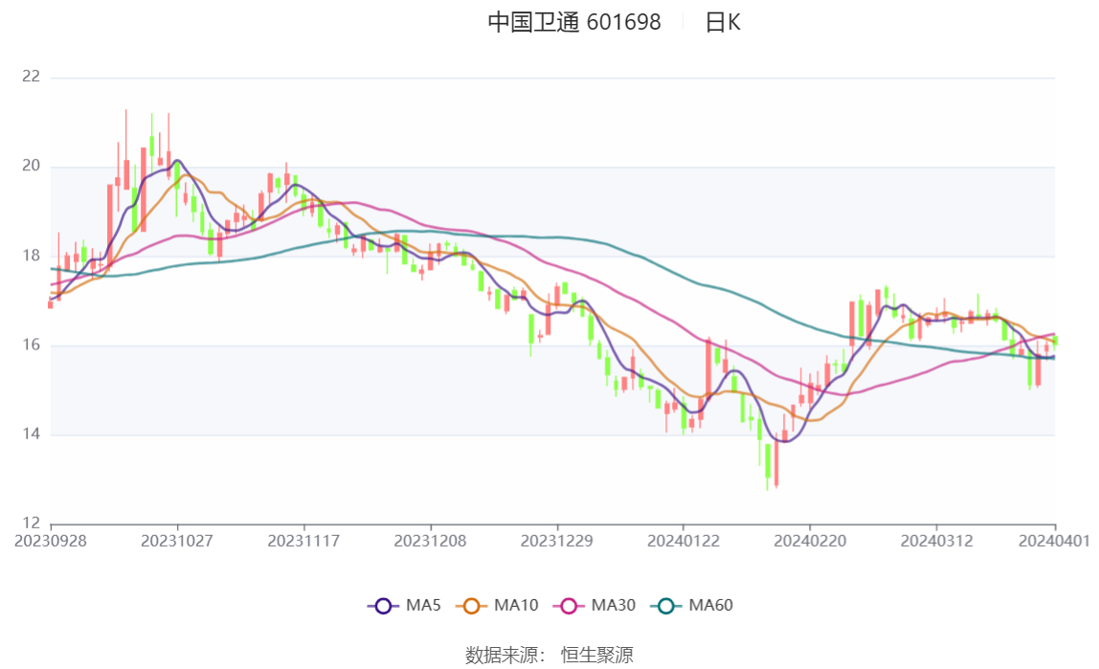Click the 14 price axis label
This screenshot has height=669, width=1099.
tap(31, 435)
